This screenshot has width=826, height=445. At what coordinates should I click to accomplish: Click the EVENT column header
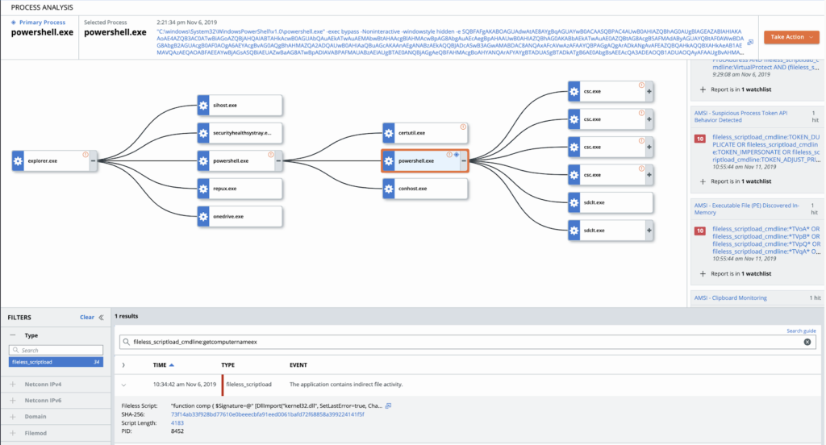(x=298, y=365)
